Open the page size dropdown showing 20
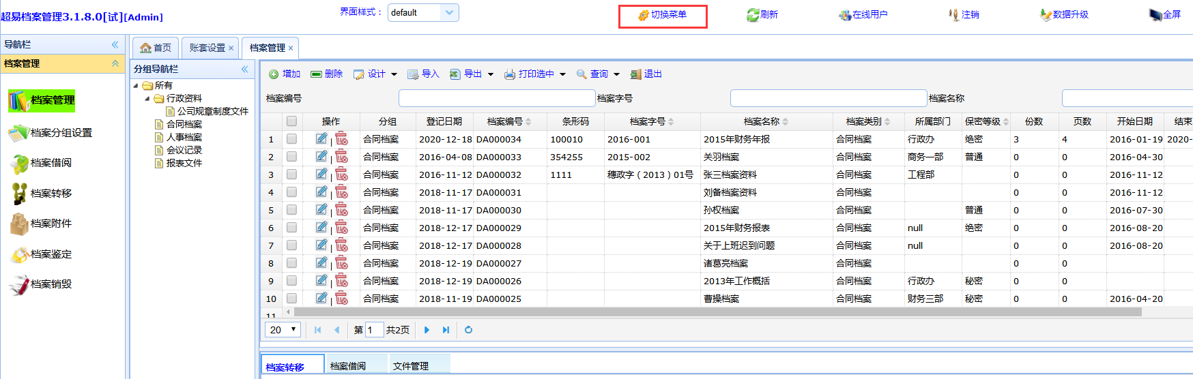 click(x=283, y=330)
